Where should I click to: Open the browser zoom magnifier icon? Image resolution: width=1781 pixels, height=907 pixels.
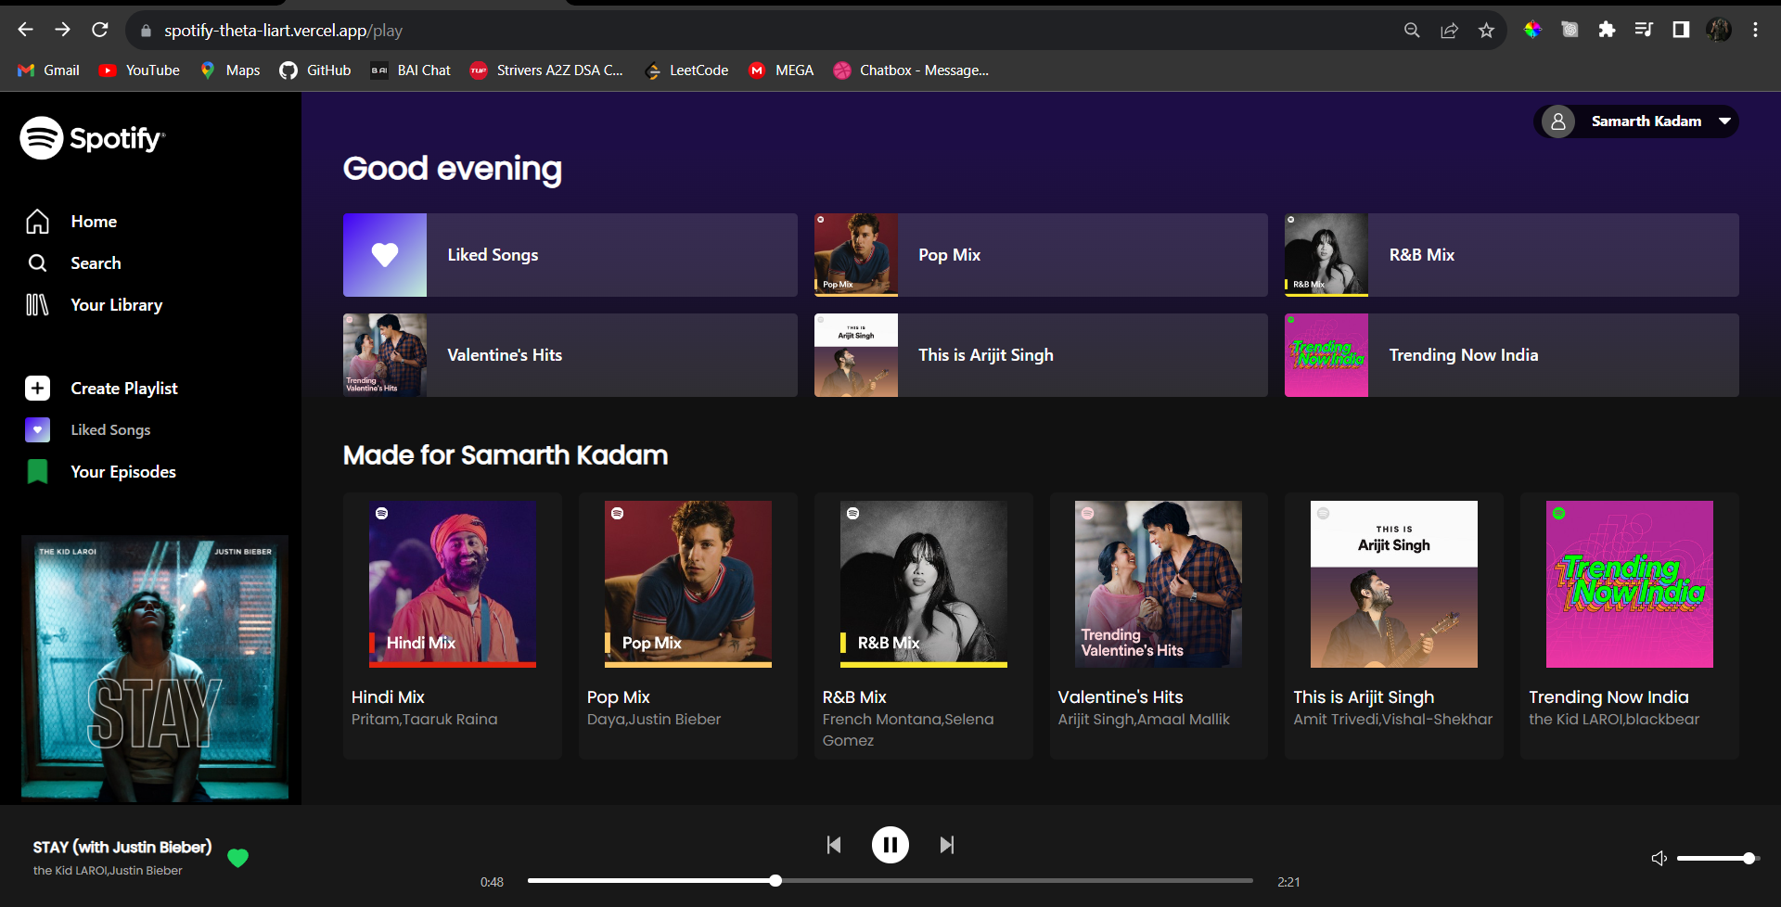1412,30
